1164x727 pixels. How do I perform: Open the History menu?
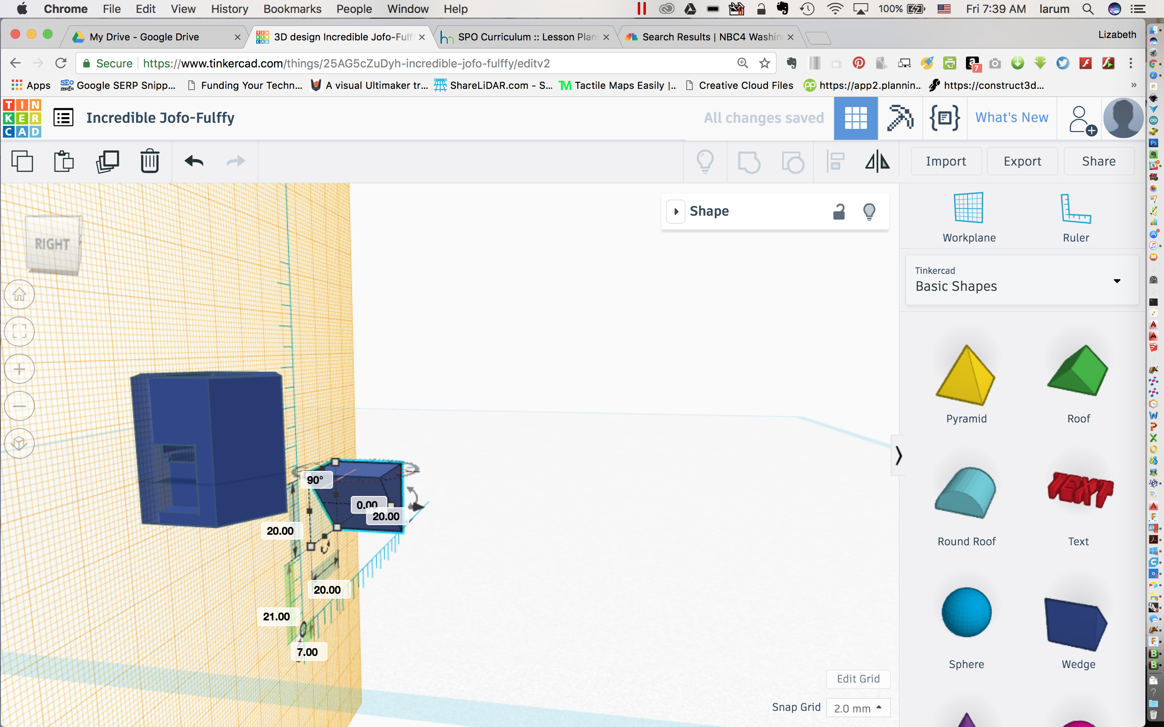[230, 8]
